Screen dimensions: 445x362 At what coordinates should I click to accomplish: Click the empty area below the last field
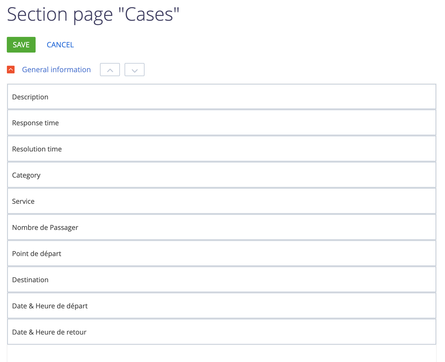(222, 354)
